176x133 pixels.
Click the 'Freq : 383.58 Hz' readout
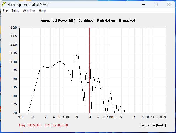(30, 125)
